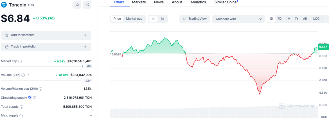The image size is (329, 119).
Task: Click the Total supply info icon
Action: pyautogui.click(x=21, y=107)
